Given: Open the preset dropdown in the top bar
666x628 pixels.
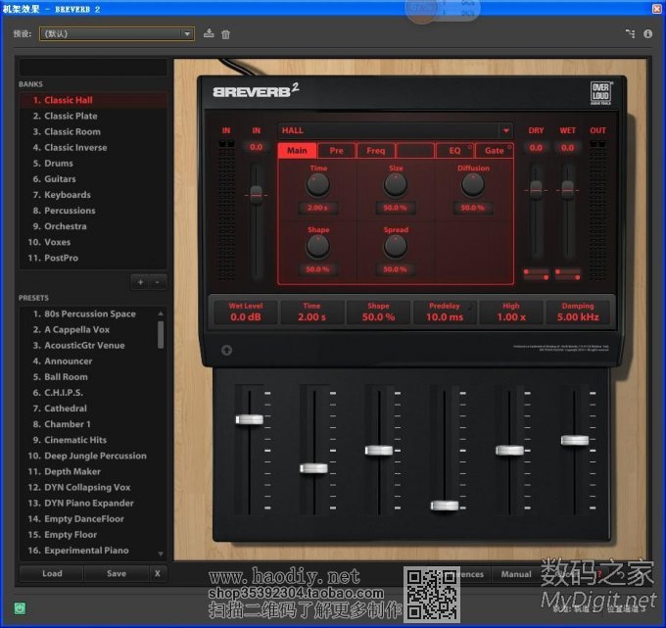Looking at the screenshot, I should click(x=187, y=34).
